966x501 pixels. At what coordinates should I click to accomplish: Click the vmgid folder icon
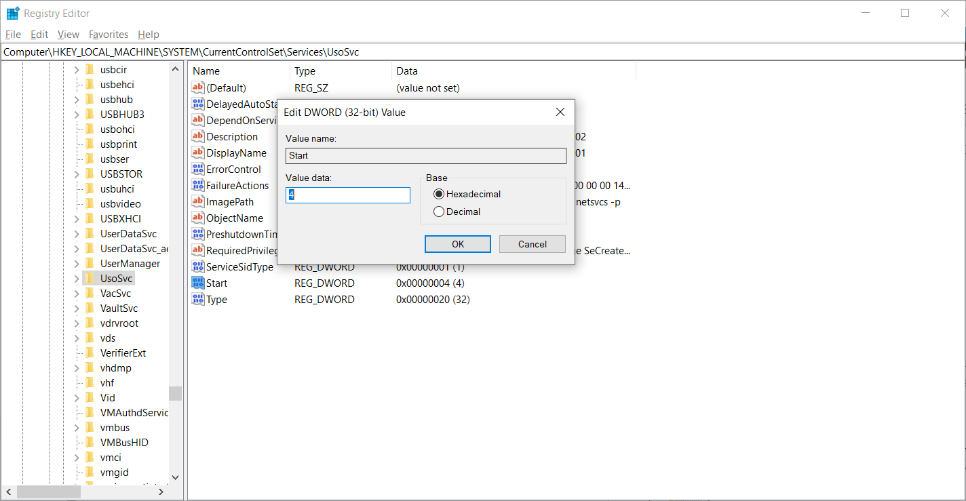click(90, 472)
